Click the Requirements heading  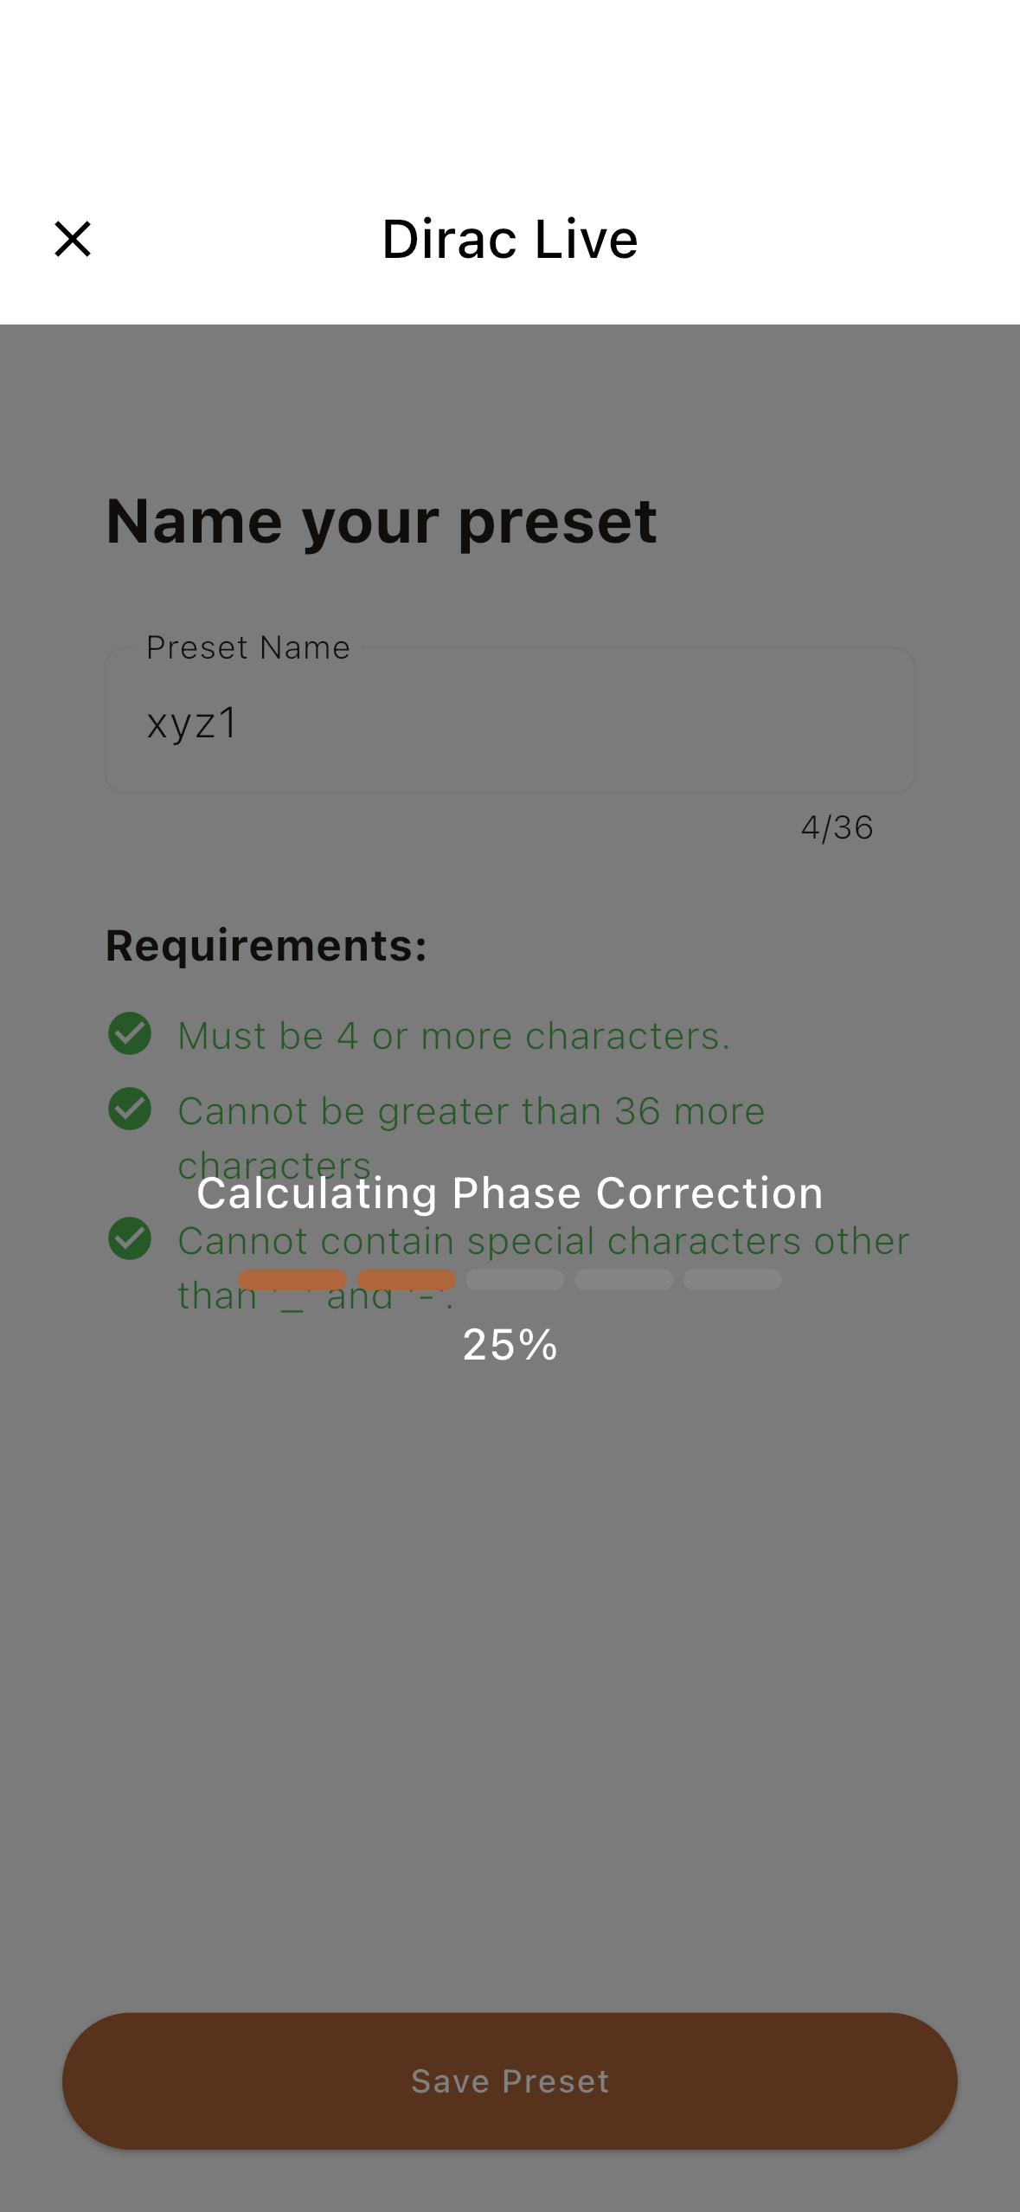(x=266, y=946)
